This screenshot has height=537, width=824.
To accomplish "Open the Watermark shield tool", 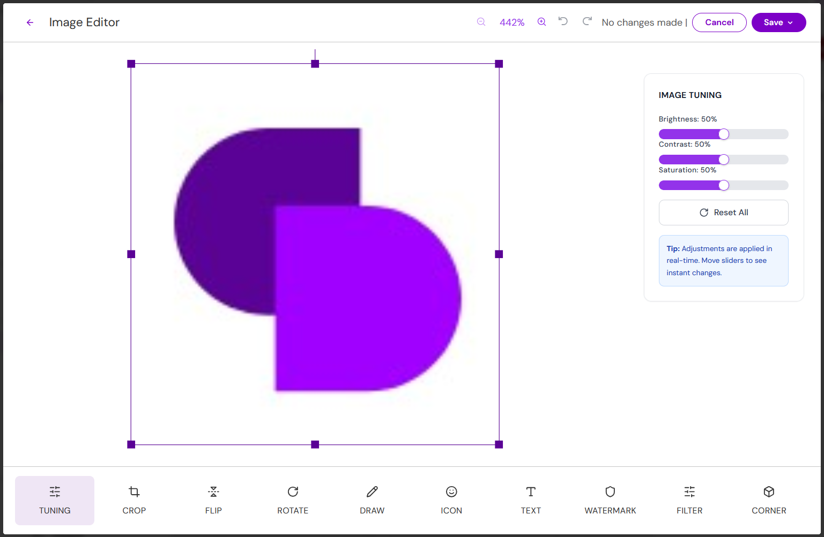I will pyautogui.click(x=610, y=501).
